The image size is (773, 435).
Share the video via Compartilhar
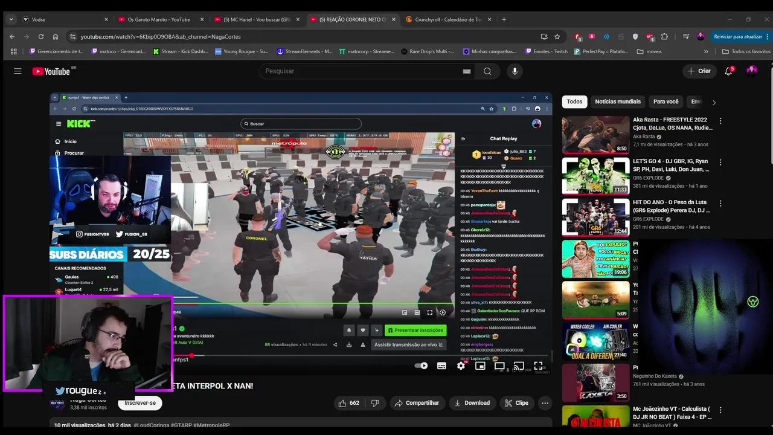click(417, 403)
